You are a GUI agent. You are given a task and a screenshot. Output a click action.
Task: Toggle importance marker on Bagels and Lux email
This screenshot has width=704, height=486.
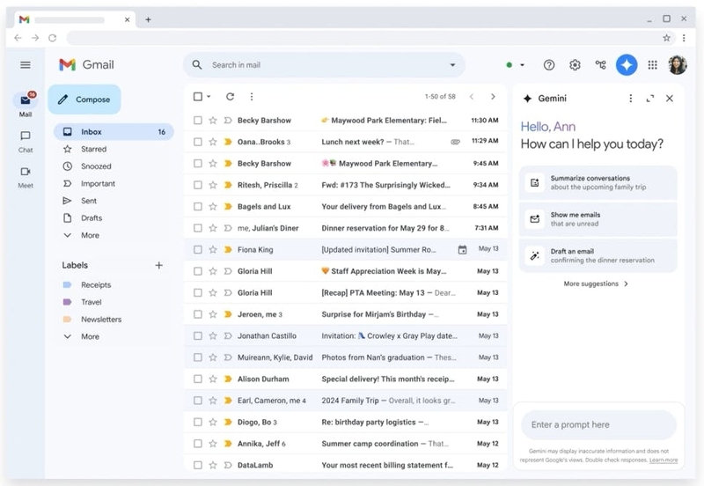click(x=228, y=207)
